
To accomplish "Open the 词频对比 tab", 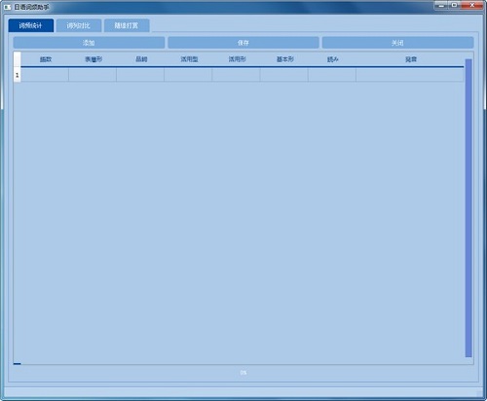I will click(x=79, y=25).
